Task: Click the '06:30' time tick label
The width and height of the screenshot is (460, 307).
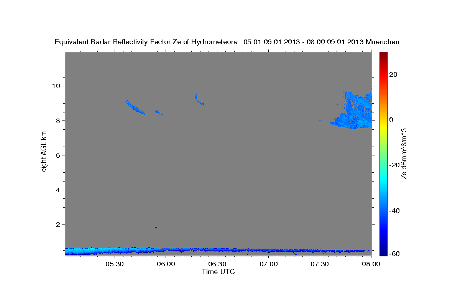Action: click(217, 264)
